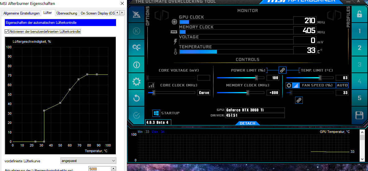This screenshot has height=171, width=368.
Task: Click the tab scroll left arrow
Action: tap(118, 12)
